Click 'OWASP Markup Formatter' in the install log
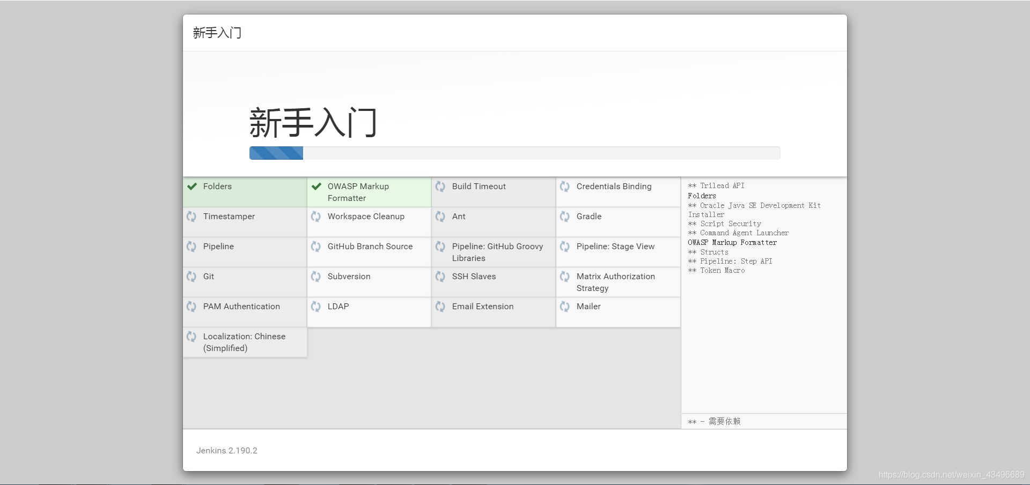This screenshot has height=485, width=1030. [x=732, y=243]
